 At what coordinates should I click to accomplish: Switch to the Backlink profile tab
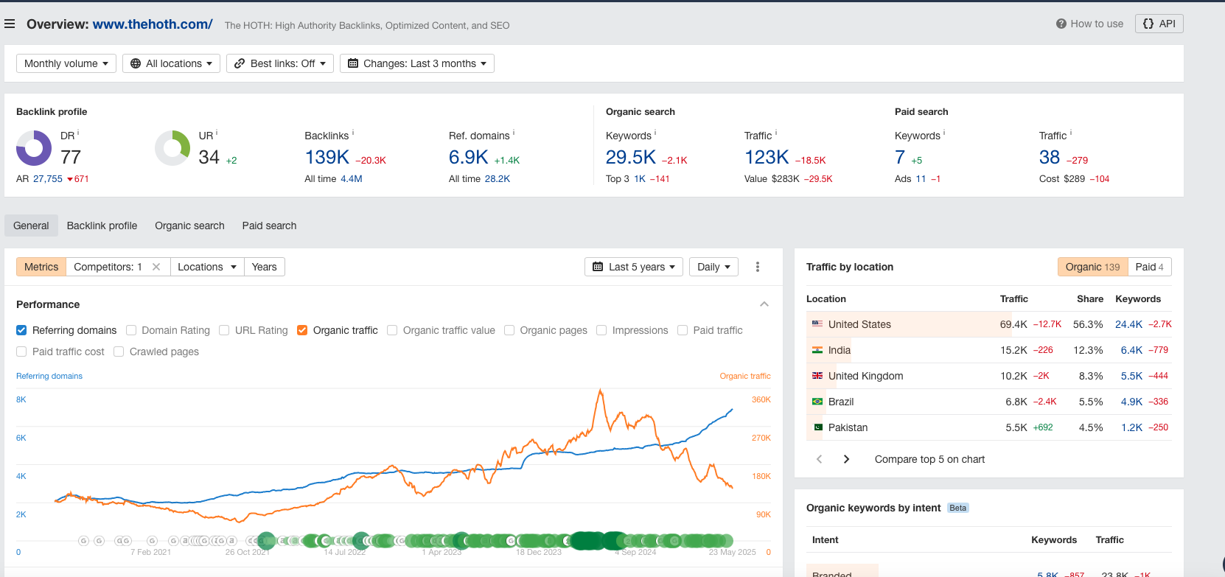[x=102, y=225]
